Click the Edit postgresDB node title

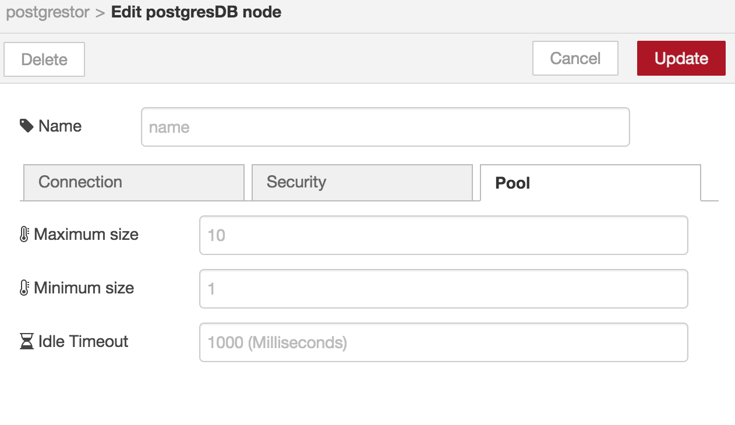[196, 13]
